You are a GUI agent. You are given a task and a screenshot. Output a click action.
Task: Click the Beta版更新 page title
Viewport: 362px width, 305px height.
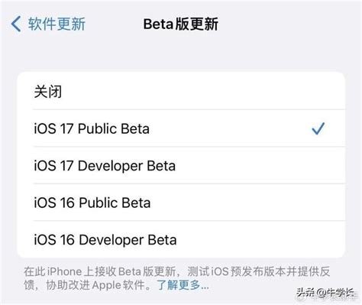click(181, 24)
